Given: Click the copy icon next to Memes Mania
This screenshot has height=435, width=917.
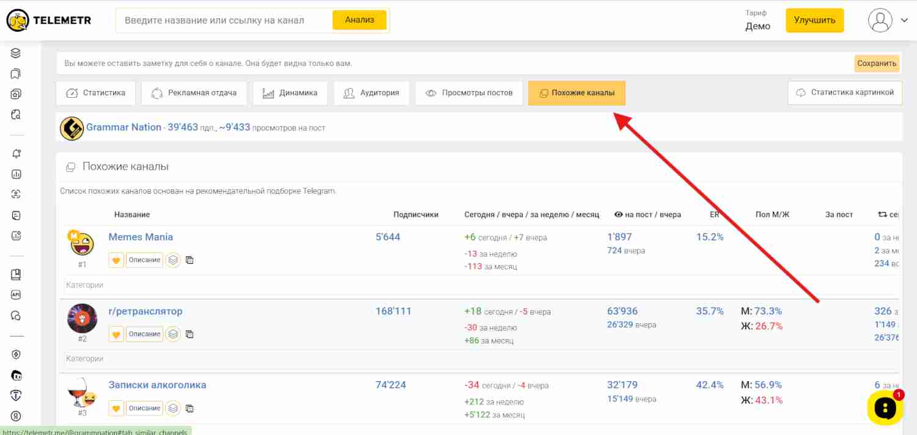Looking at the screenshot, I should coord(190,260).
